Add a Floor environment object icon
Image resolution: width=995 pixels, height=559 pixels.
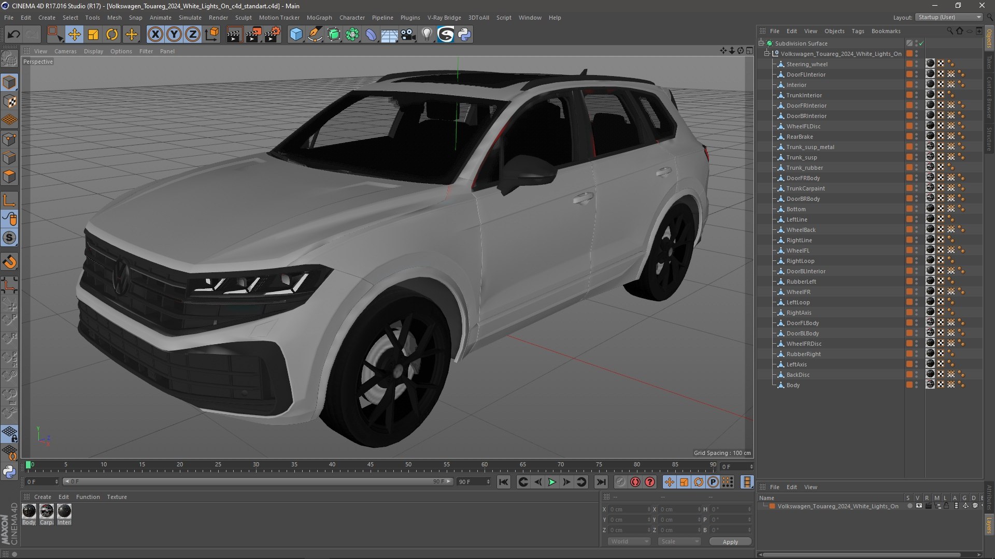[x=389, y=35]
